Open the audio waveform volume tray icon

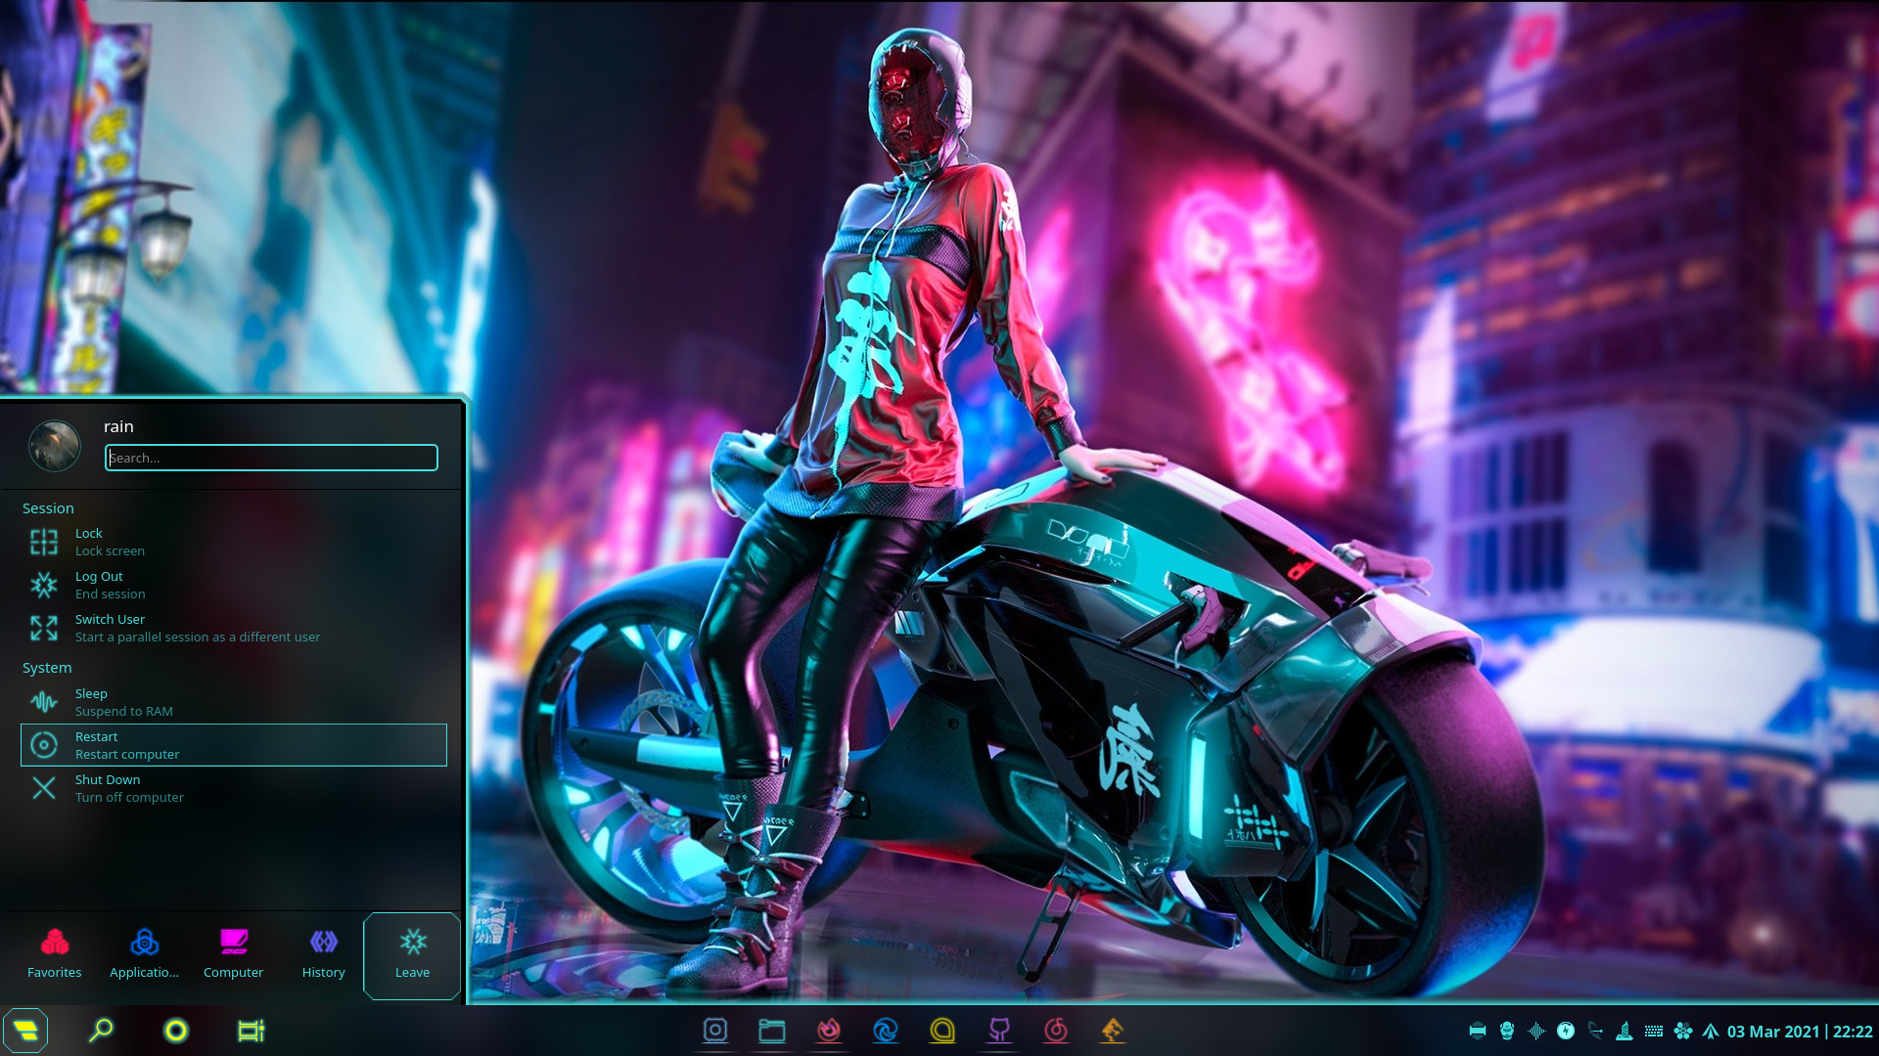click(1536, 1031)
